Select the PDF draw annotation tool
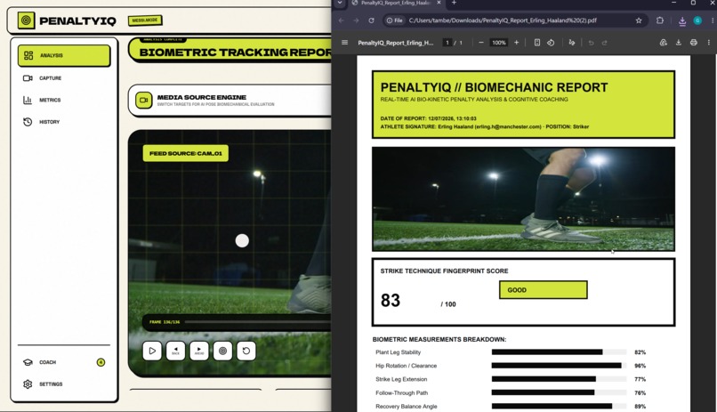Screen dimensions: 717x412 (572, 43)
